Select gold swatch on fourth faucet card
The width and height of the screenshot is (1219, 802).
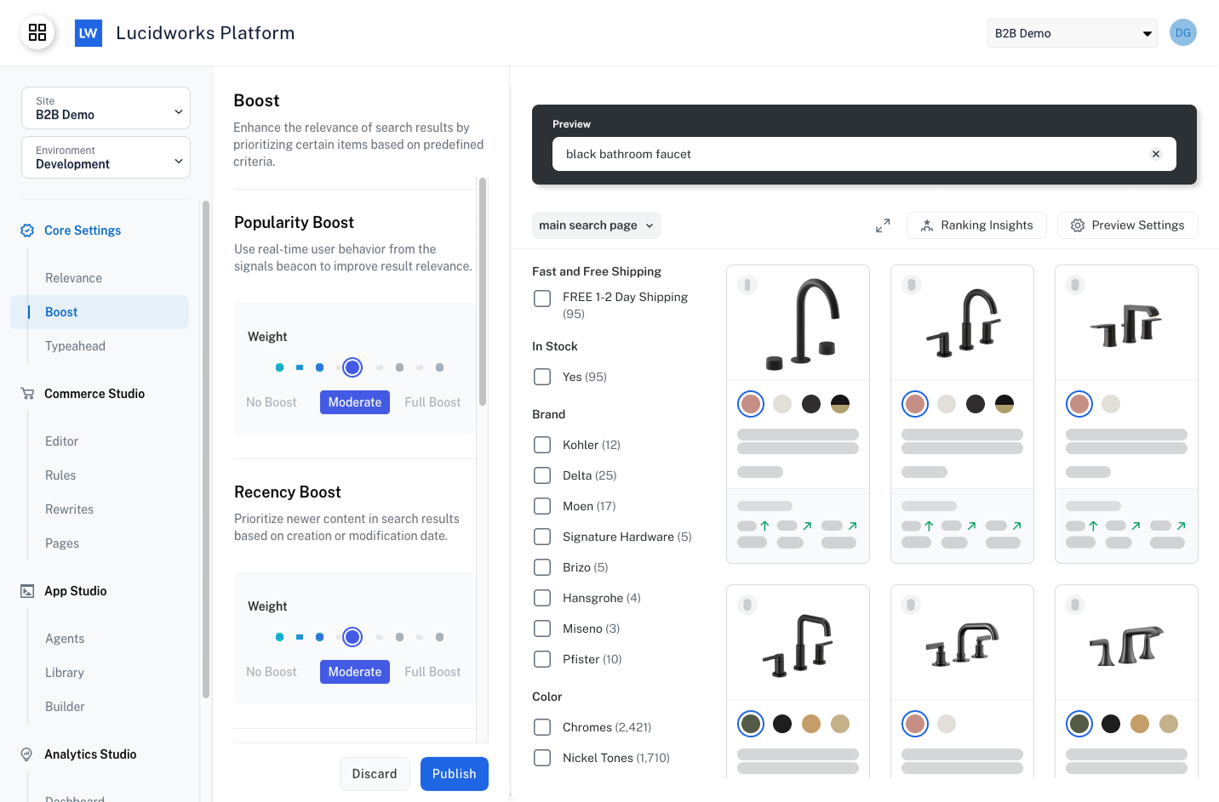point(811,724)
